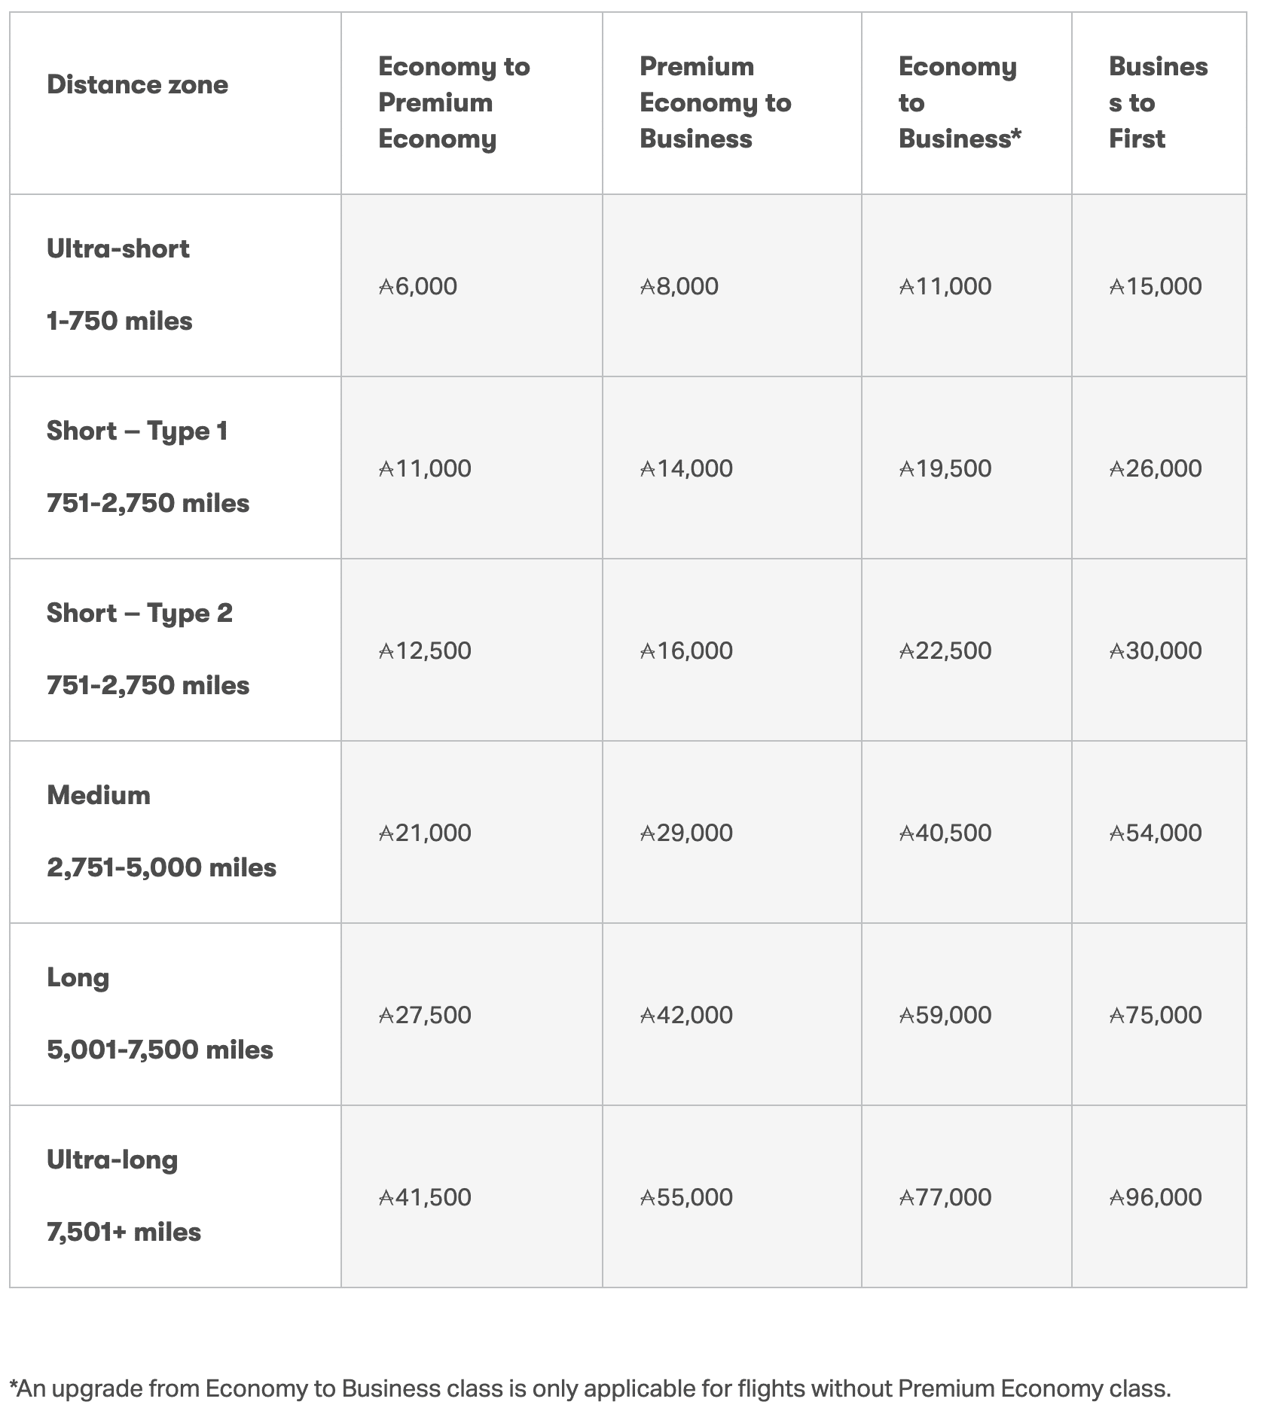Click the 6,000 Avios value cell

coord(418,286)
